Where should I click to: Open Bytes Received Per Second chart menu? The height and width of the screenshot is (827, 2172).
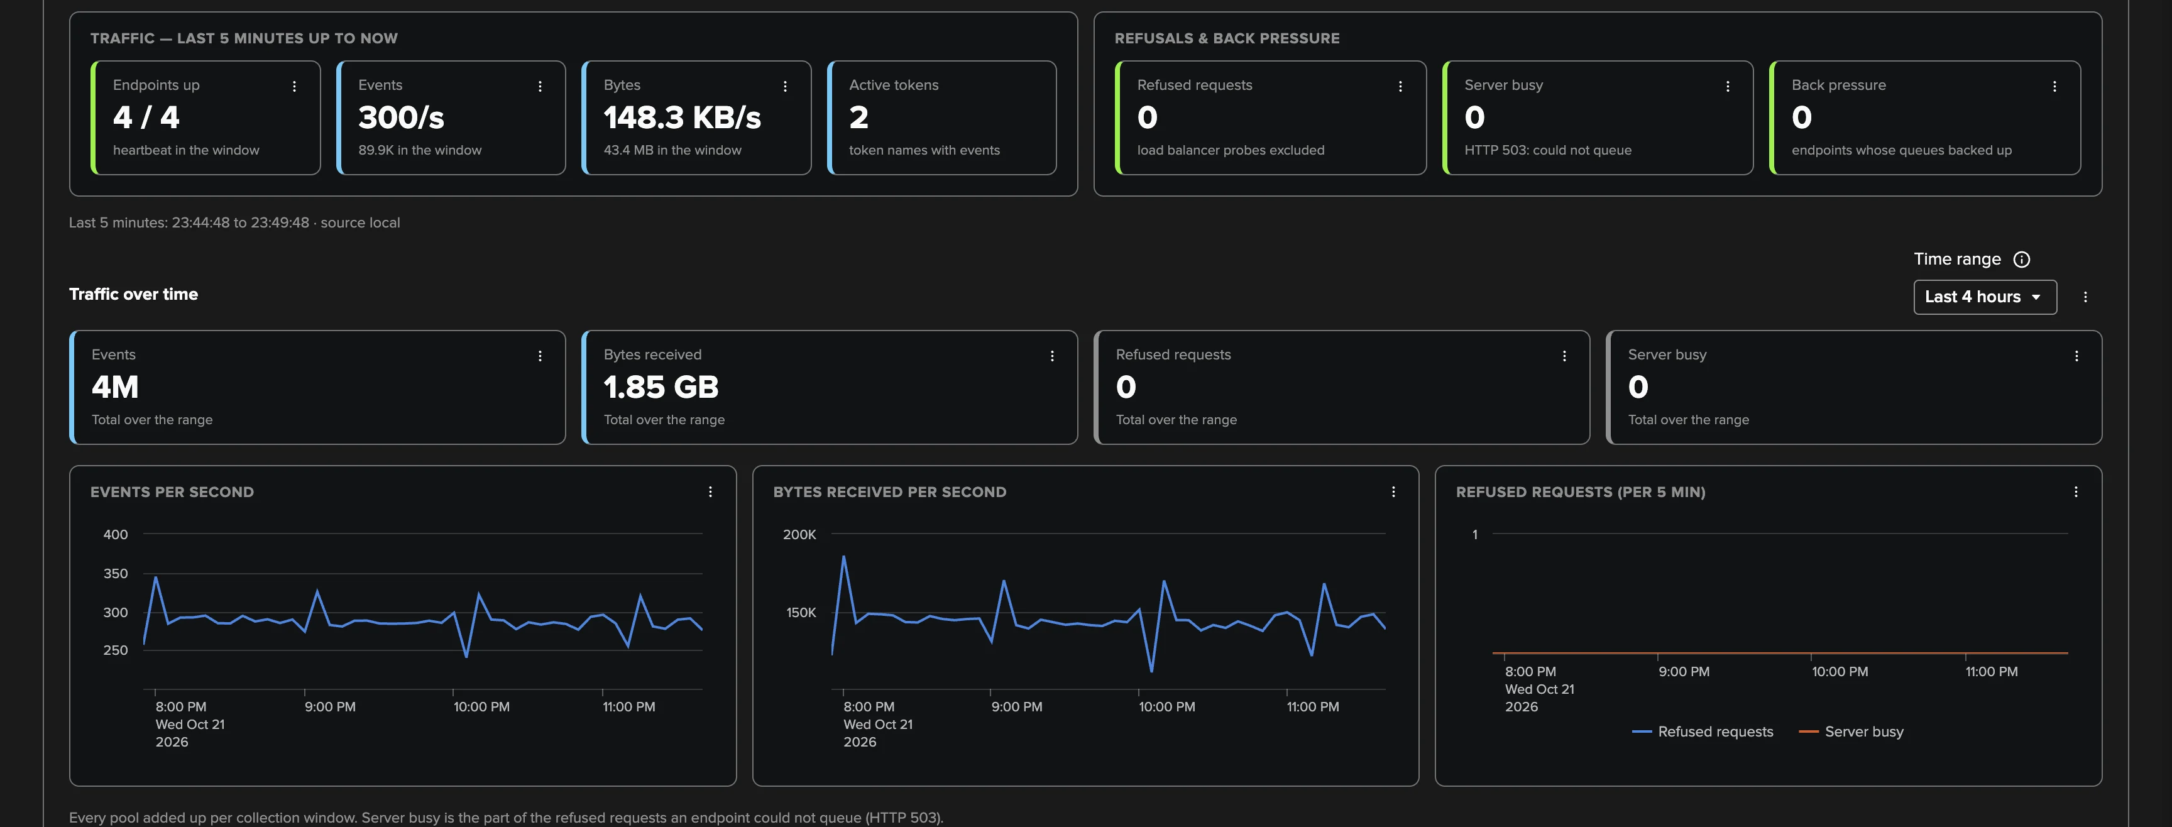[x=1393, y=491]
